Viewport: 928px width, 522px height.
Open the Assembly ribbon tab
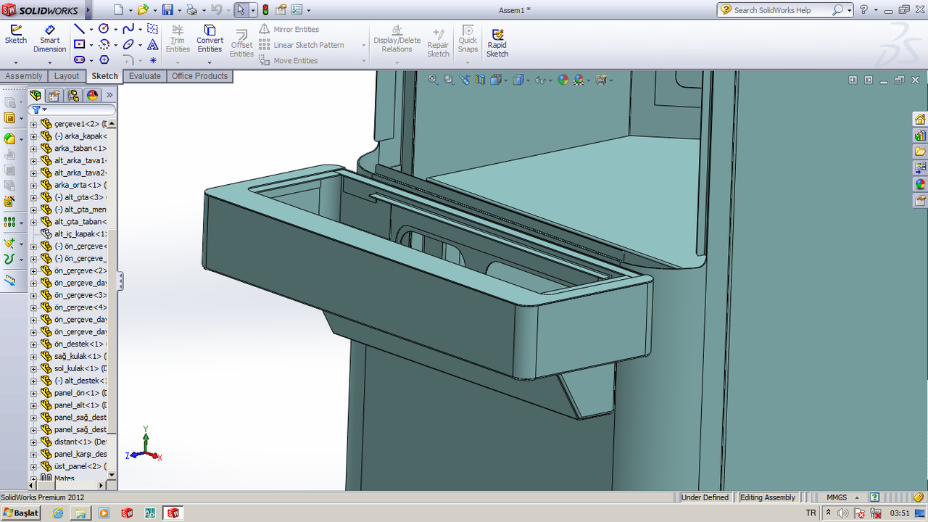point(24,76)
